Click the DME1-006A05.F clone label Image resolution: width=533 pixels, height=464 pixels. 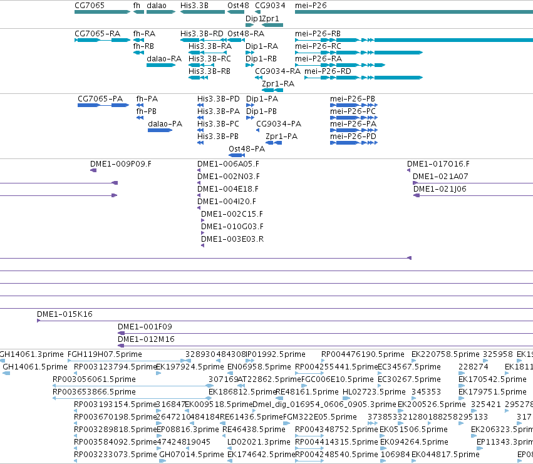pos(228,164)
